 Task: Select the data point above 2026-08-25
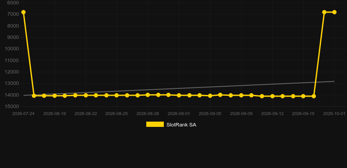(x=117, y=95)
